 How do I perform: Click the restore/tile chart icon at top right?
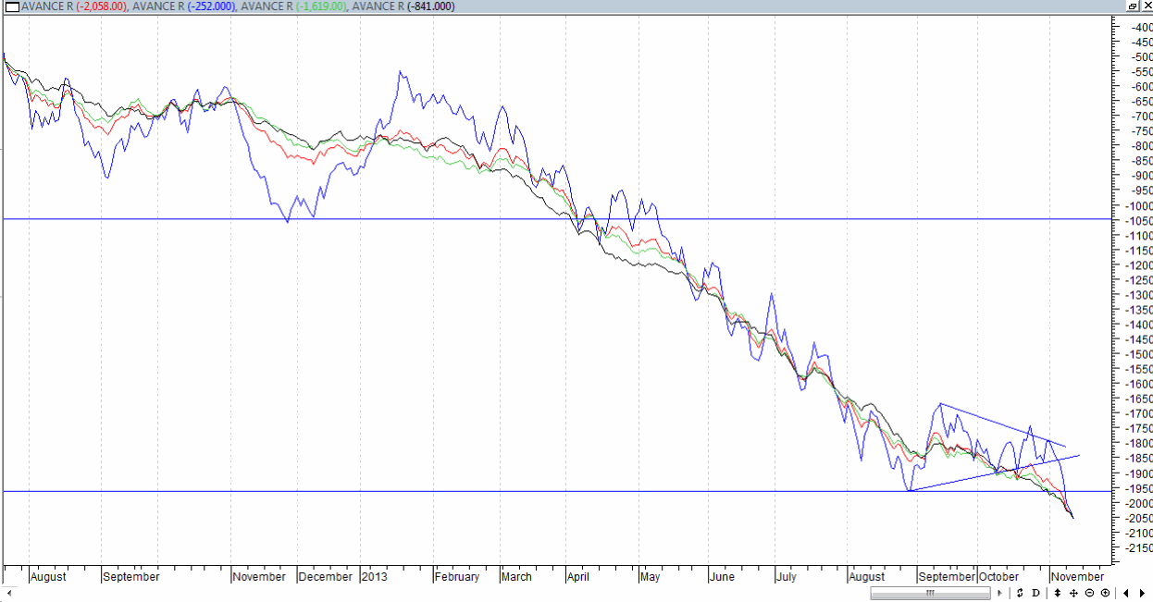(x=1132, y=6)
